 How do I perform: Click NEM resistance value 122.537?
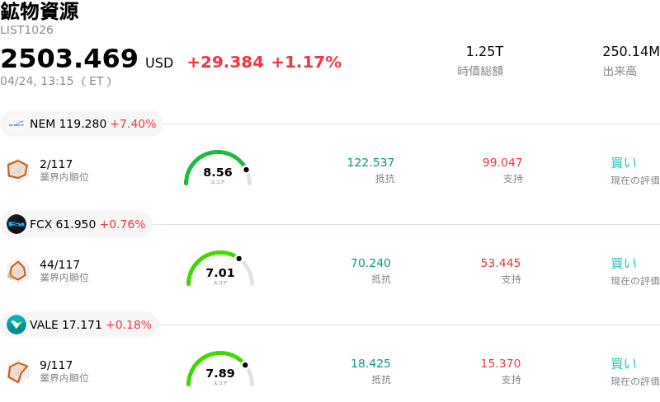coord(370,162)
